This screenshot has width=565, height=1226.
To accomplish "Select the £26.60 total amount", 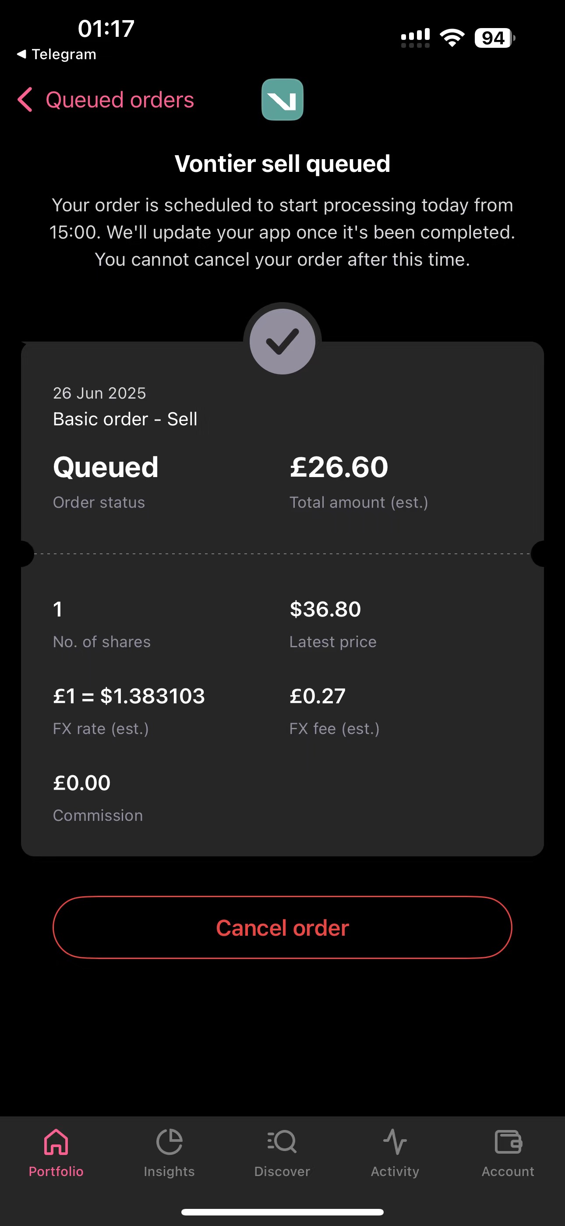I will click(x=339, y=467).
